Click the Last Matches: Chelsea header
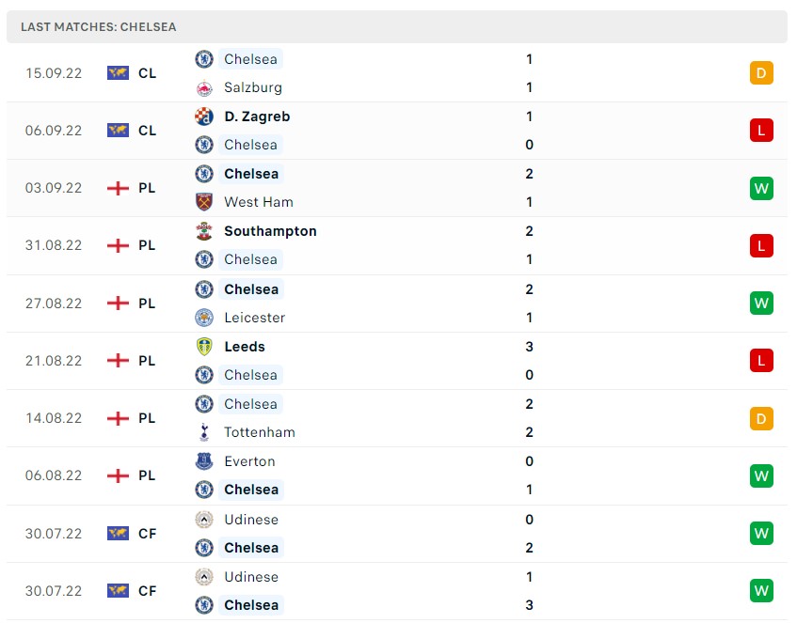This screenshot has width=797, height=623. 99,27
